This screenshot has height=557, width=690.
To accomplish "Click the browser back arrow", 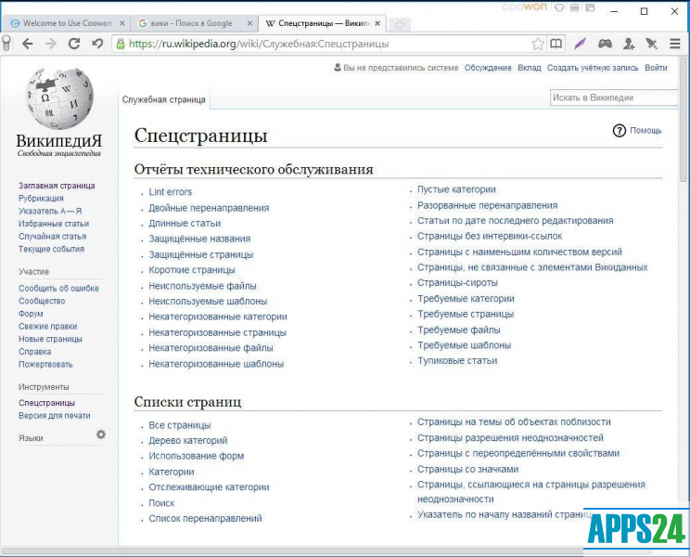I will coord(28,44).
